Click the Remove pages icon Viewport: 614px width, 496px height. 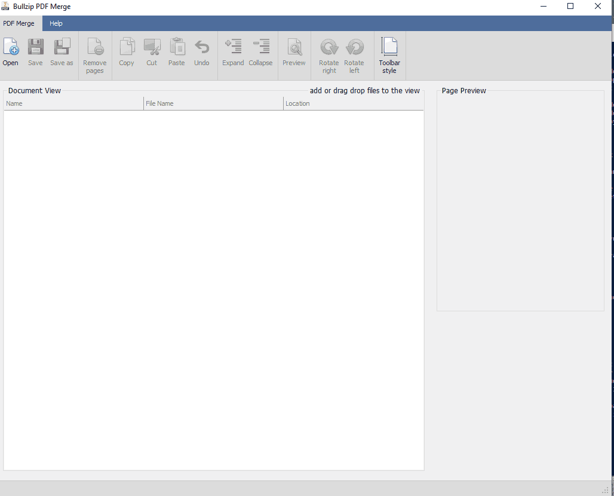95,47
